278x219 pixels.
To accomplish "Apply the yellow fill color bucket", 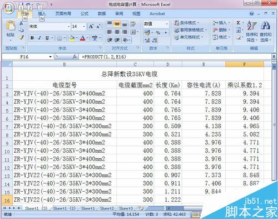I will click(72, 38).
